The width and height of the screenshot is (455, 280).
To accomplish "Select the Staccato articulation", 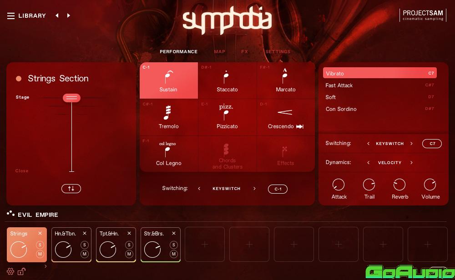I will (227, 81).
